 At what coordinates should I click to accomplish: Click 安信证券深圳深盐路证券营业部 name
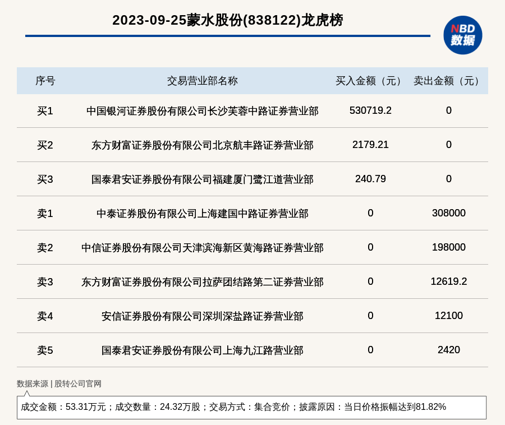point(202,316)
